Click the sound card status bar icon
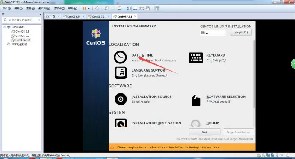Viewport: 295px width, 159px height. 281,156
